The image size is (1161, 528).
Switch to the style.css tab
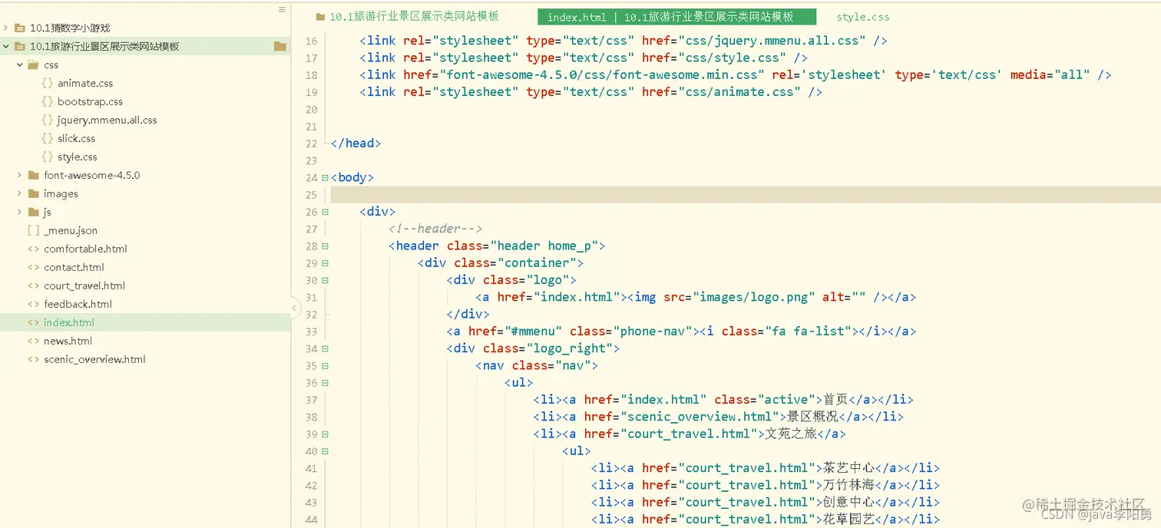click(x=863, y=17)
